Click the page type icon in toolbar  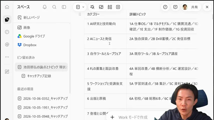click(x=78, y=7)
